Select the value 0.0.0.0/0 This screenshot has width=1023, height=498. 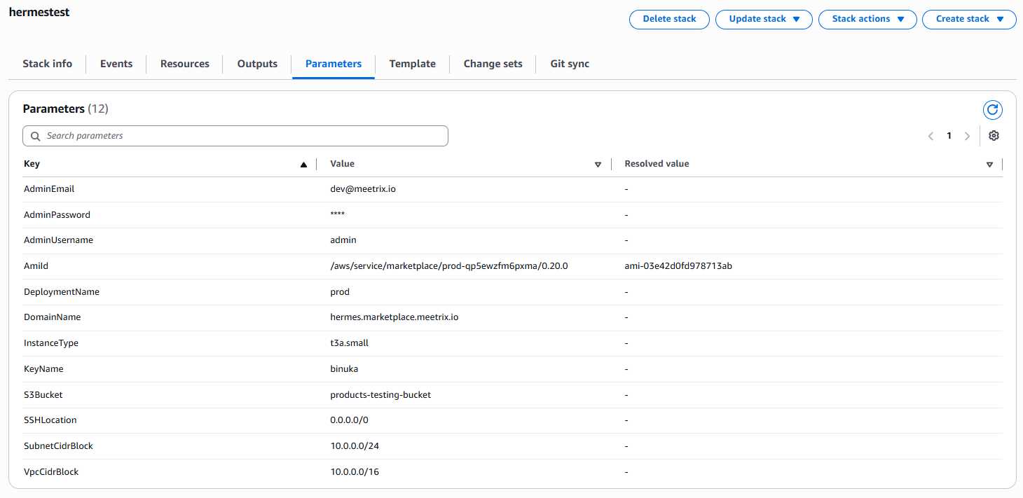coord(349,420)
